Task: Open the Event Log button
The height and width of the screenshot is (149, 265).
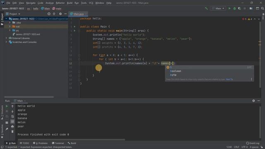Action: pyautogui.click(x=253, y=143)
